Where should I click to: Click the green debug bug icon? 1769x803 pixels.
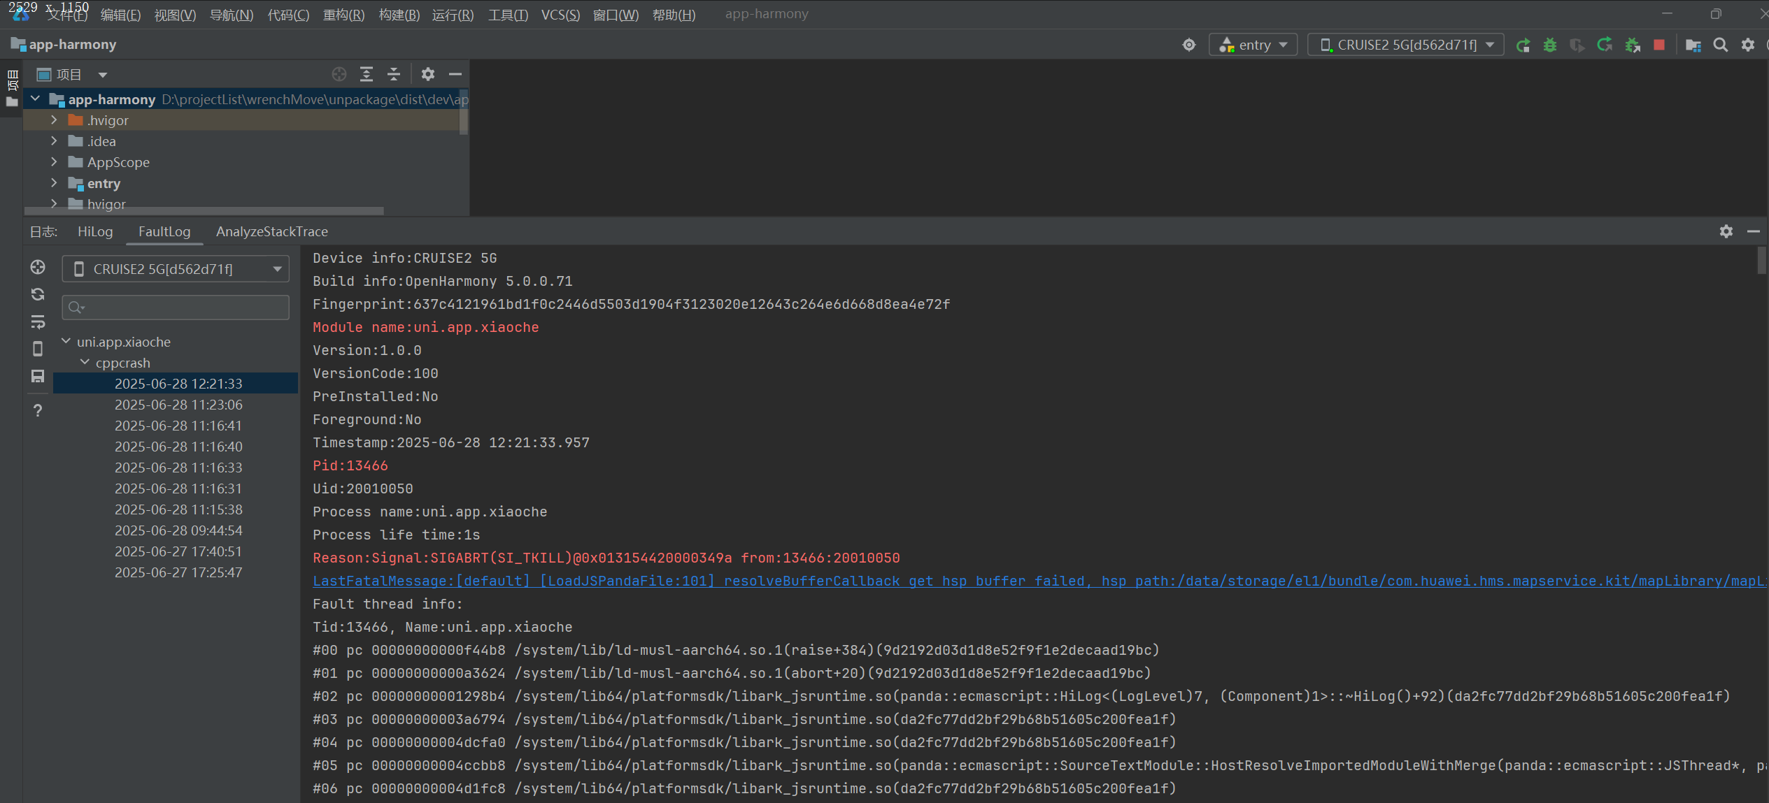coord(1550,45)
